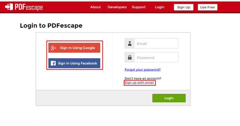
Task: Click the Facebook logo icon
Action: tap(53, 63)
